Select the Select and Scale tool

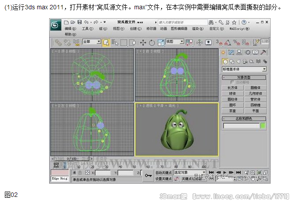[x=161, y=43]
